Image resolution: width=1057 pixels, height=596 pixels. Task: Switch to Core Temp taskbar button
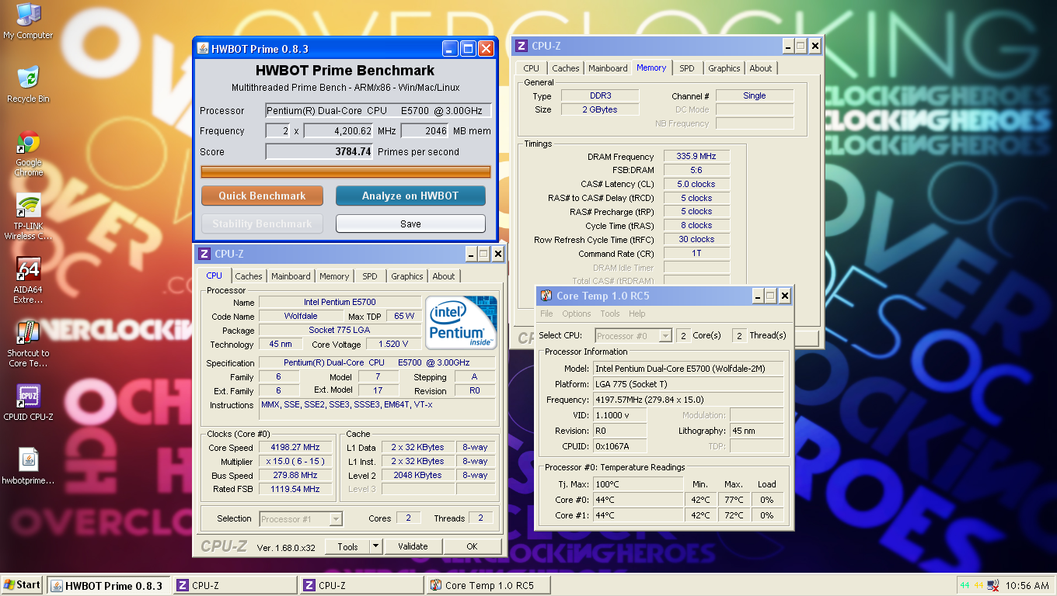(x=489, y=586)
